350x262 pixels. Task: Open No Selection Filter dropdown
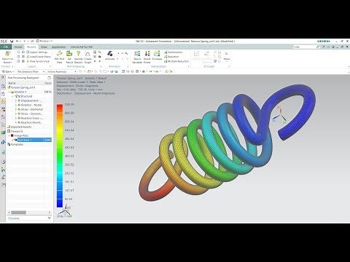click(31, 71)
